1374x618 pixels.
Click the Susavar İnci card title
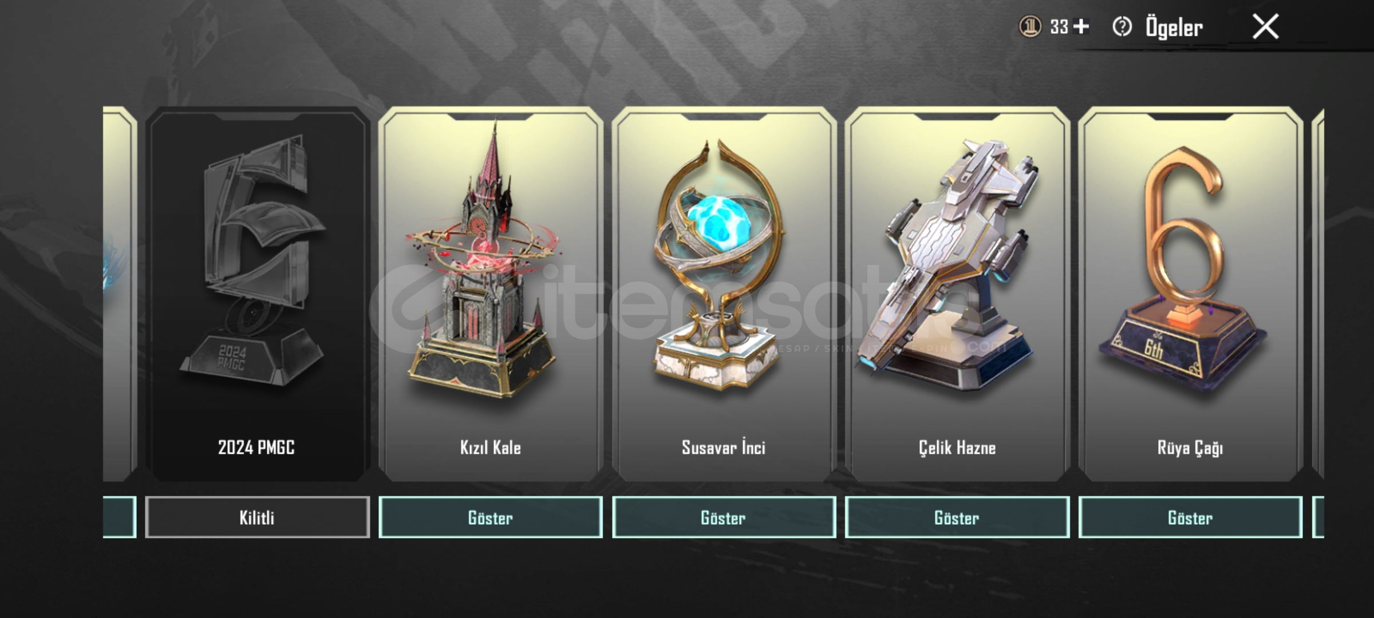(724, 447)
